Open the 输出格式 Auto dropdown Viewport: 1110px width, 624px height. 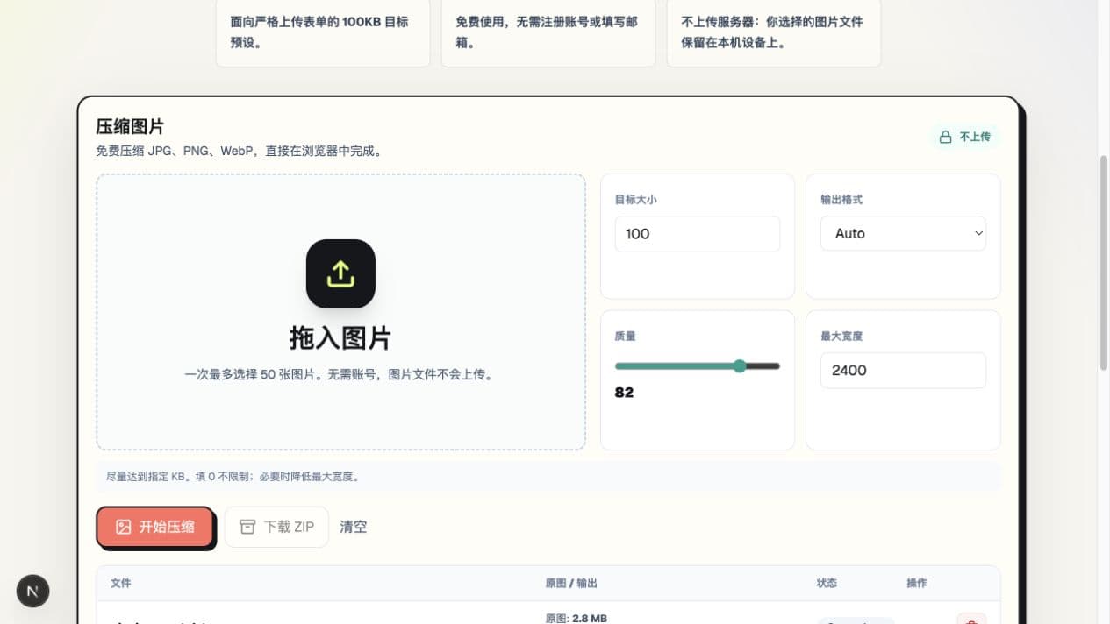(903, 233)
